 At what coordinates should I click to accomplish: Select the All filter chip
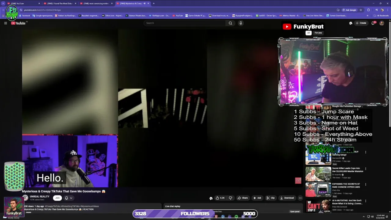pyautogui.click(x=309, y=33)
